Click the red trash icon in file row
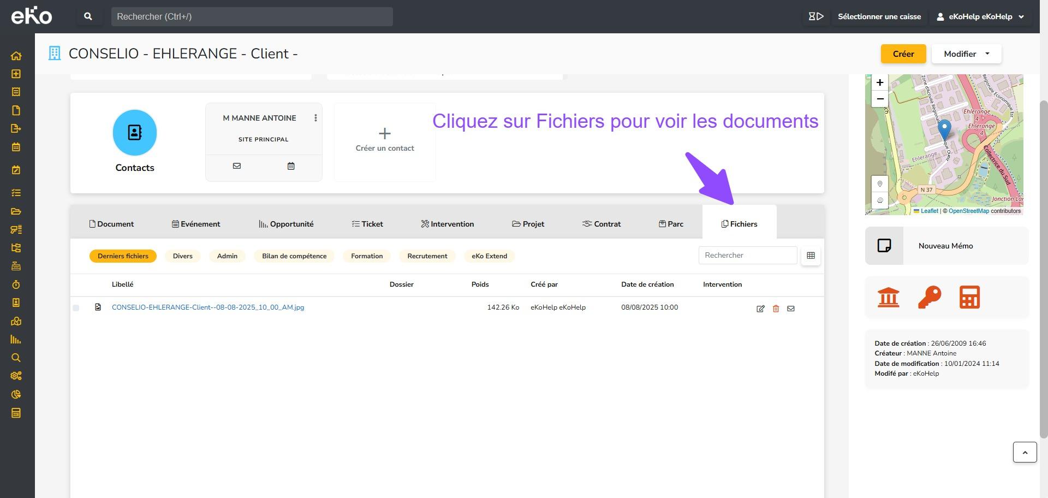The image size is (1048, 498). click(776, 309)
